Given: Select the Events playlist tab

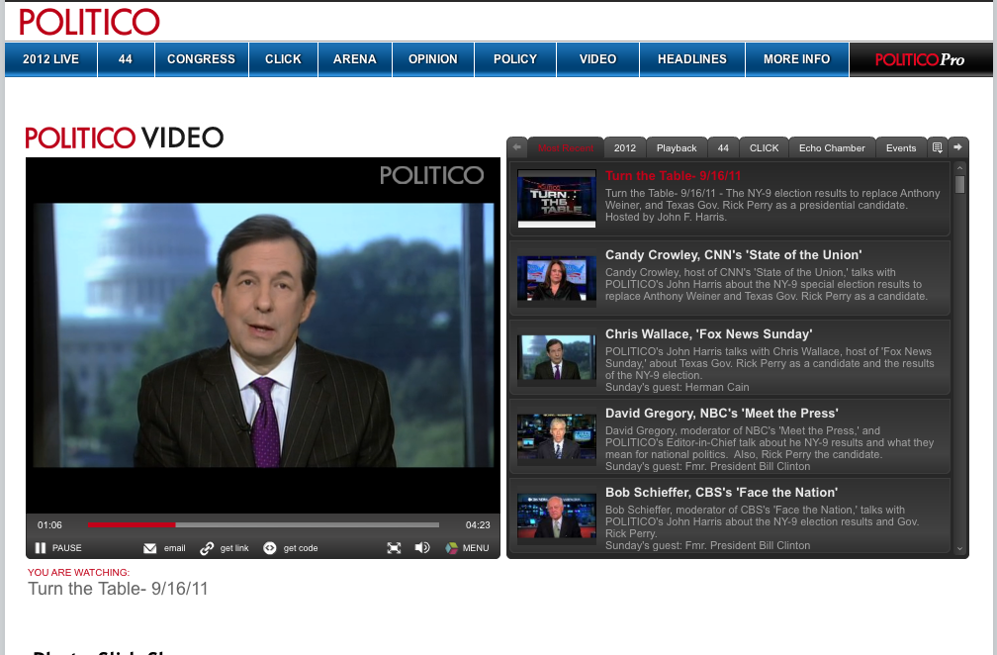Looking at the screenshot, I should [x=901, y=148].
